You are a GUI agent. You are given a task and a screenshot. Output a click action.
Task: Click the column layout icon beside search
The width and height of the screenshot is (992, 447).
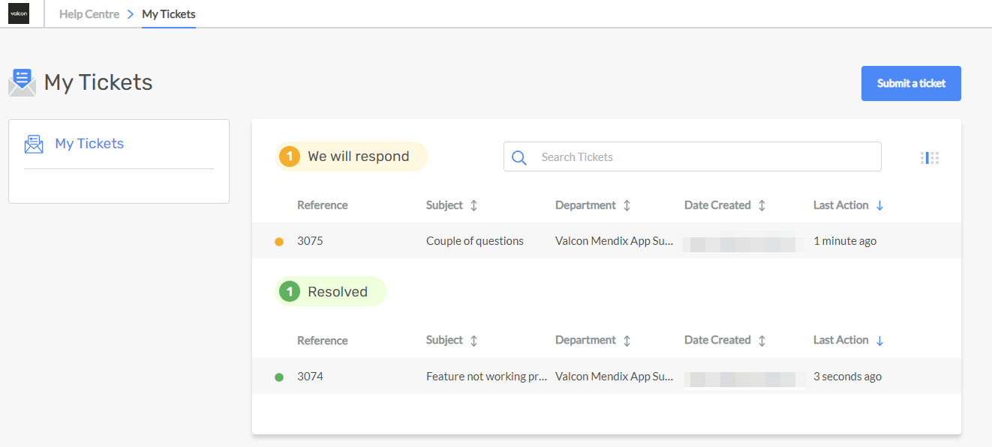click(x=930, y=158)
